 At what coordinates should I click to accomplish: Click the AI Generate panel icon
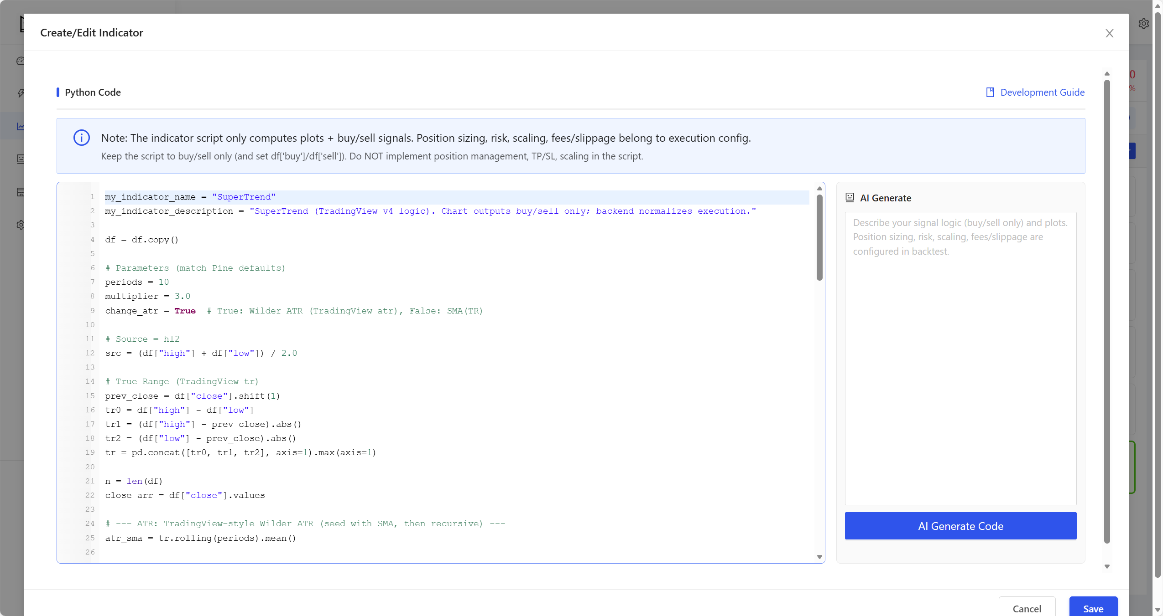pyautogui.click(x=850, y=198)
